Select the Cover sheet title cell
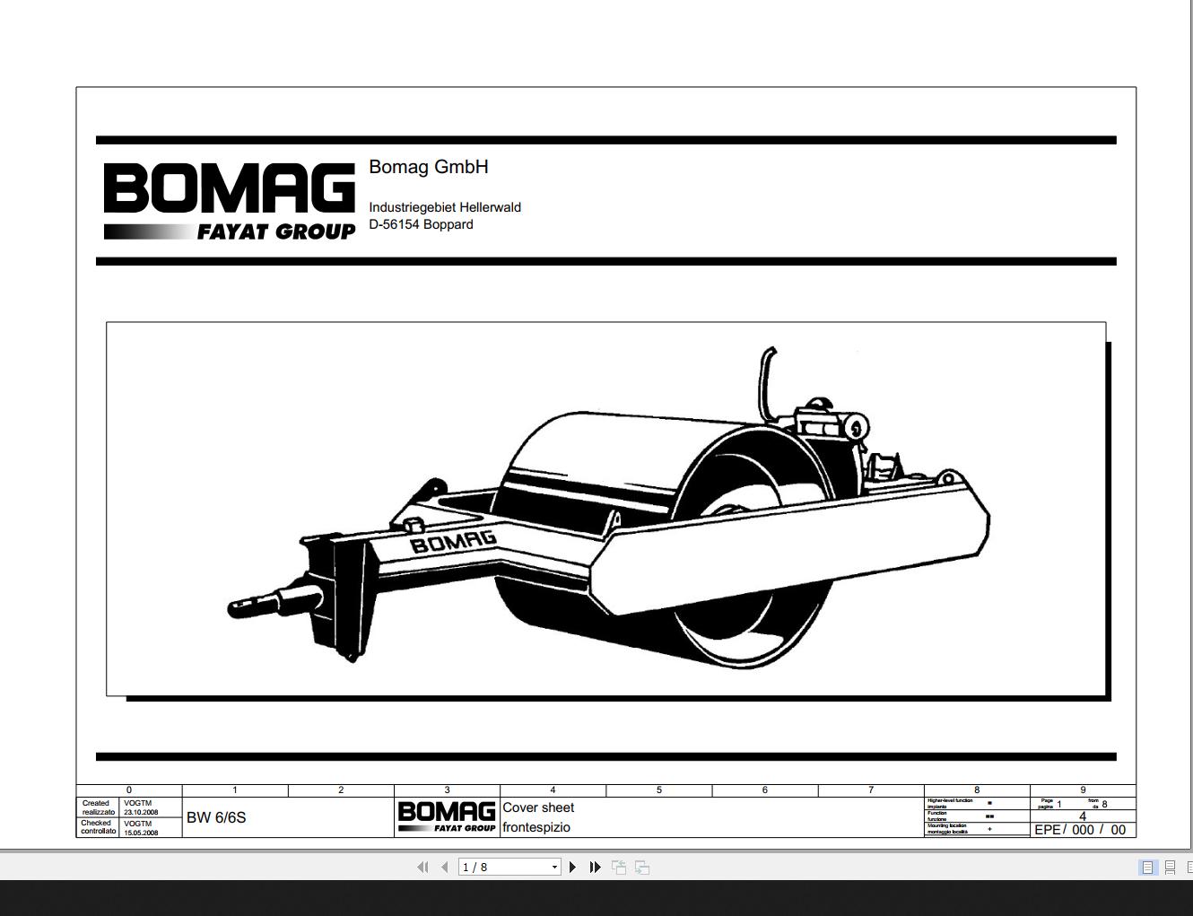Viewport: 1193px width, 916px height. pyautogui.click(x=539, y=807)
